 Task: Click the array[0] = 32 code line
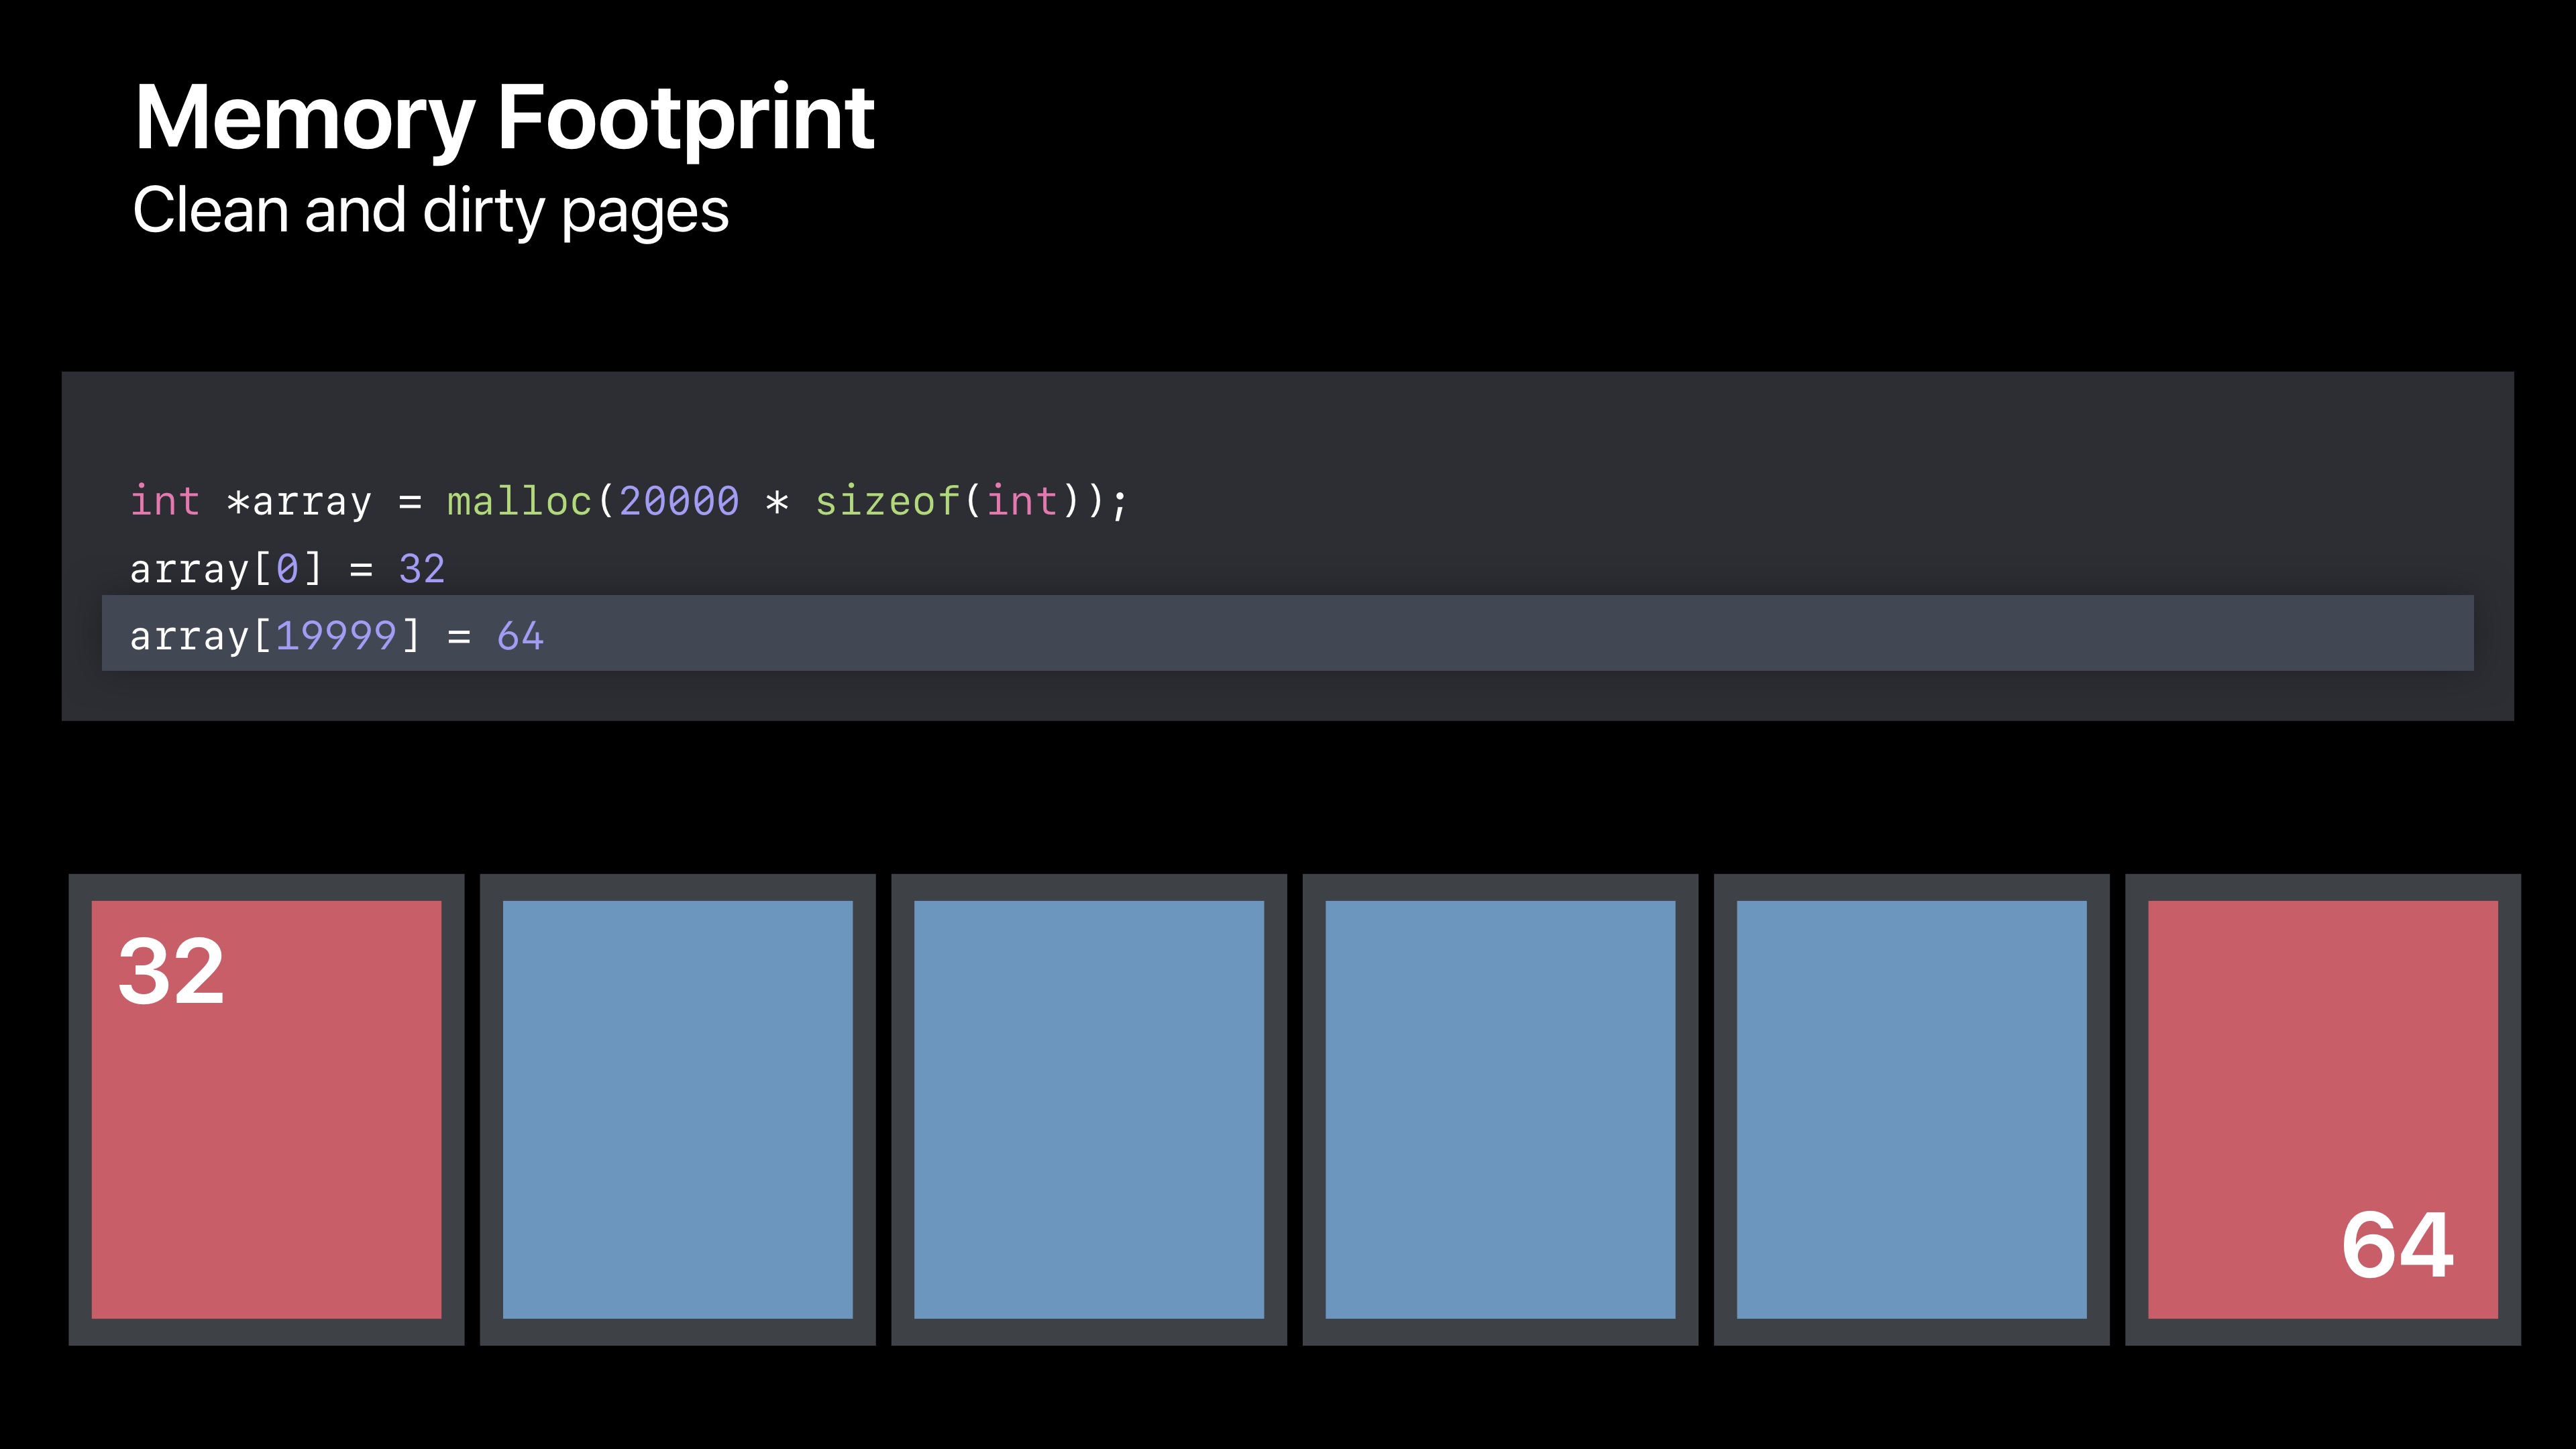click(x=287, y=569)
